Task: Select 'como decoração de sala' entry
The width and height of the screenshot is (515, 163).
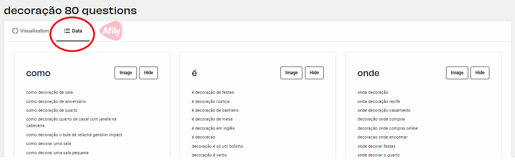Action: pyautogui.click(x=49, y=92)
